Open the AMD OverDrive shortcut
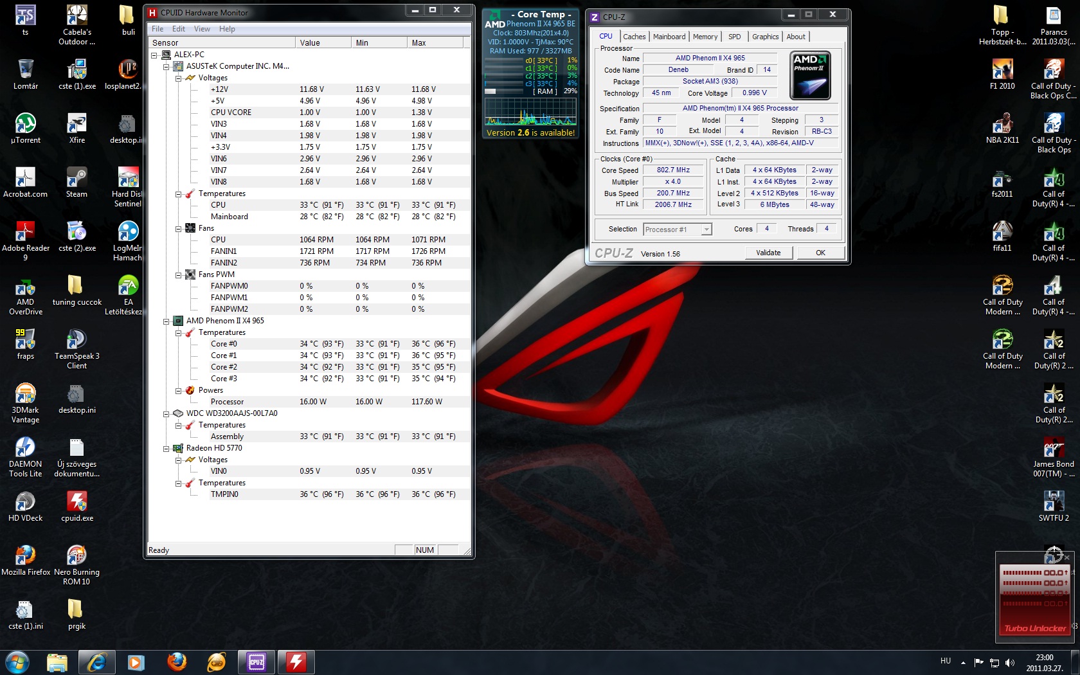This screenshot has width=1080, height=675. pyautogui.click(x=26, y=296)
